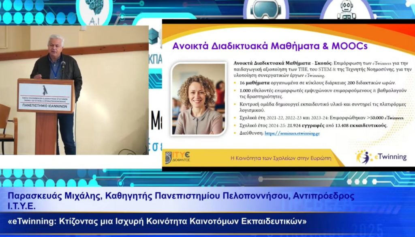
Task: Click the ITYE Diophantus logo on slide
Action: pyautogui.click(x=178, y=157)
